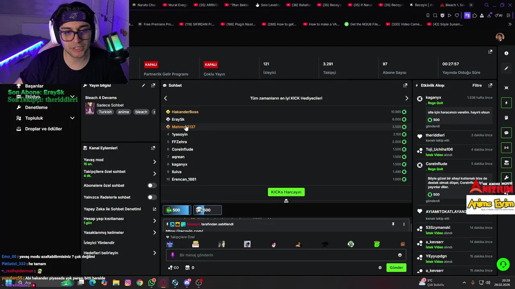Open File Explorer from the taskbar

pyautogui.click(x=116, y=283)
